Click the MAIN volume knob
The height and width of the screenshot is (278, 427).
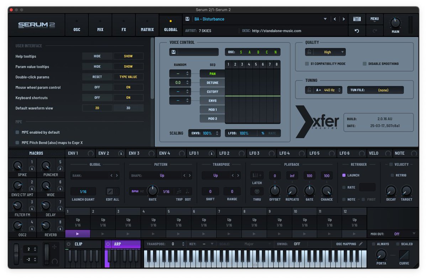(x=395, y=23)
